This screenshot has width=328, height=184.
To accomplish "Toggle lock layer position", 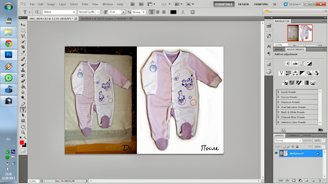I will coord(293,147).
